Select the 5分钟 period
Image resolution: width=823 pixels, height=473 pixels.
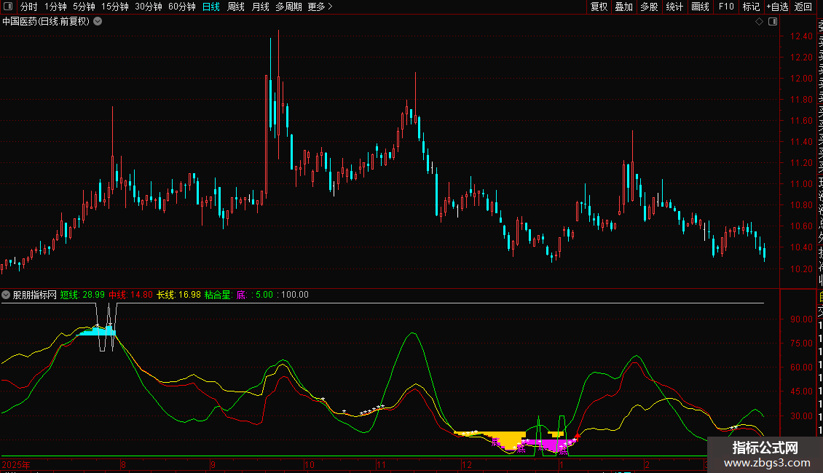click(x=84, y=7)
